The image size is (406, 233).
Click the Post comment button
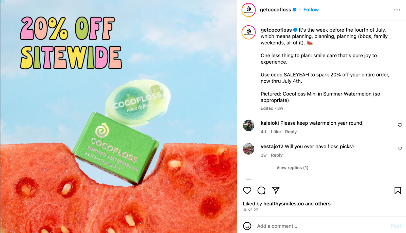pos(396,226)
